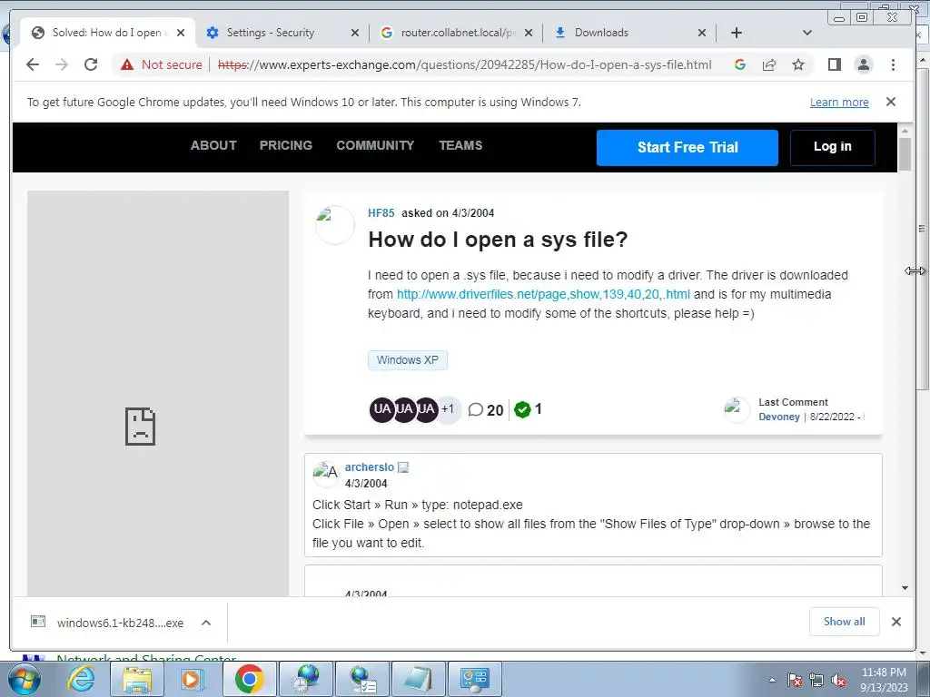Viewport: 930px width, 697px height.
Task: Click the page scrollbar down arrow
Action: coord(905,588)
